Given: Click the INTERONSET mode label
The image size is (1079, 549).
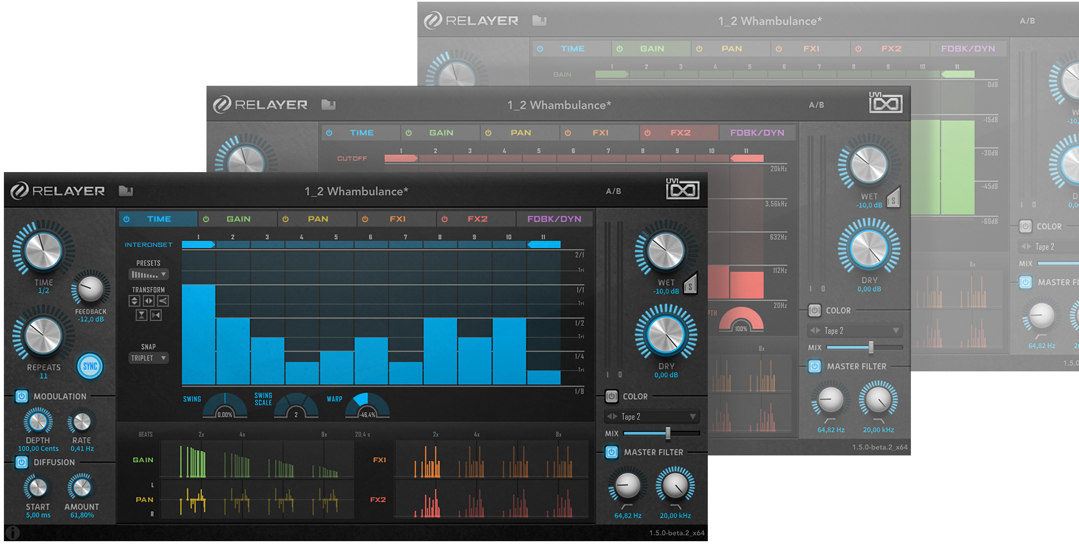Looking at the screenshot, I should [149, 244].
